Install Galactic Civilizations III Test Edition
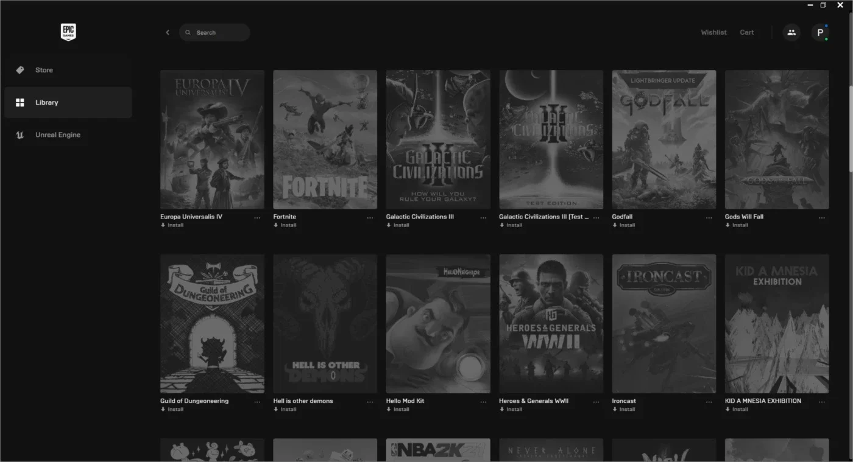The width and height of the screenshot is (853, 462). [x=511, y=225]
